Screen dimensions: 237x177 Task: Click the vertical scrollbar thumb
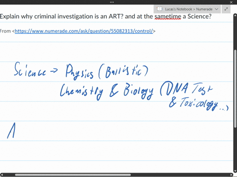pyautogui.click(x=236, y=88)
